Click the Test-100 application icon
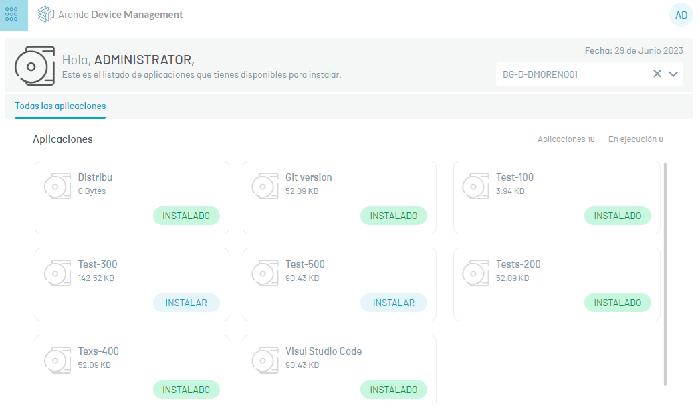This screenshot has height=411, width=700. [x=476, y=186]
